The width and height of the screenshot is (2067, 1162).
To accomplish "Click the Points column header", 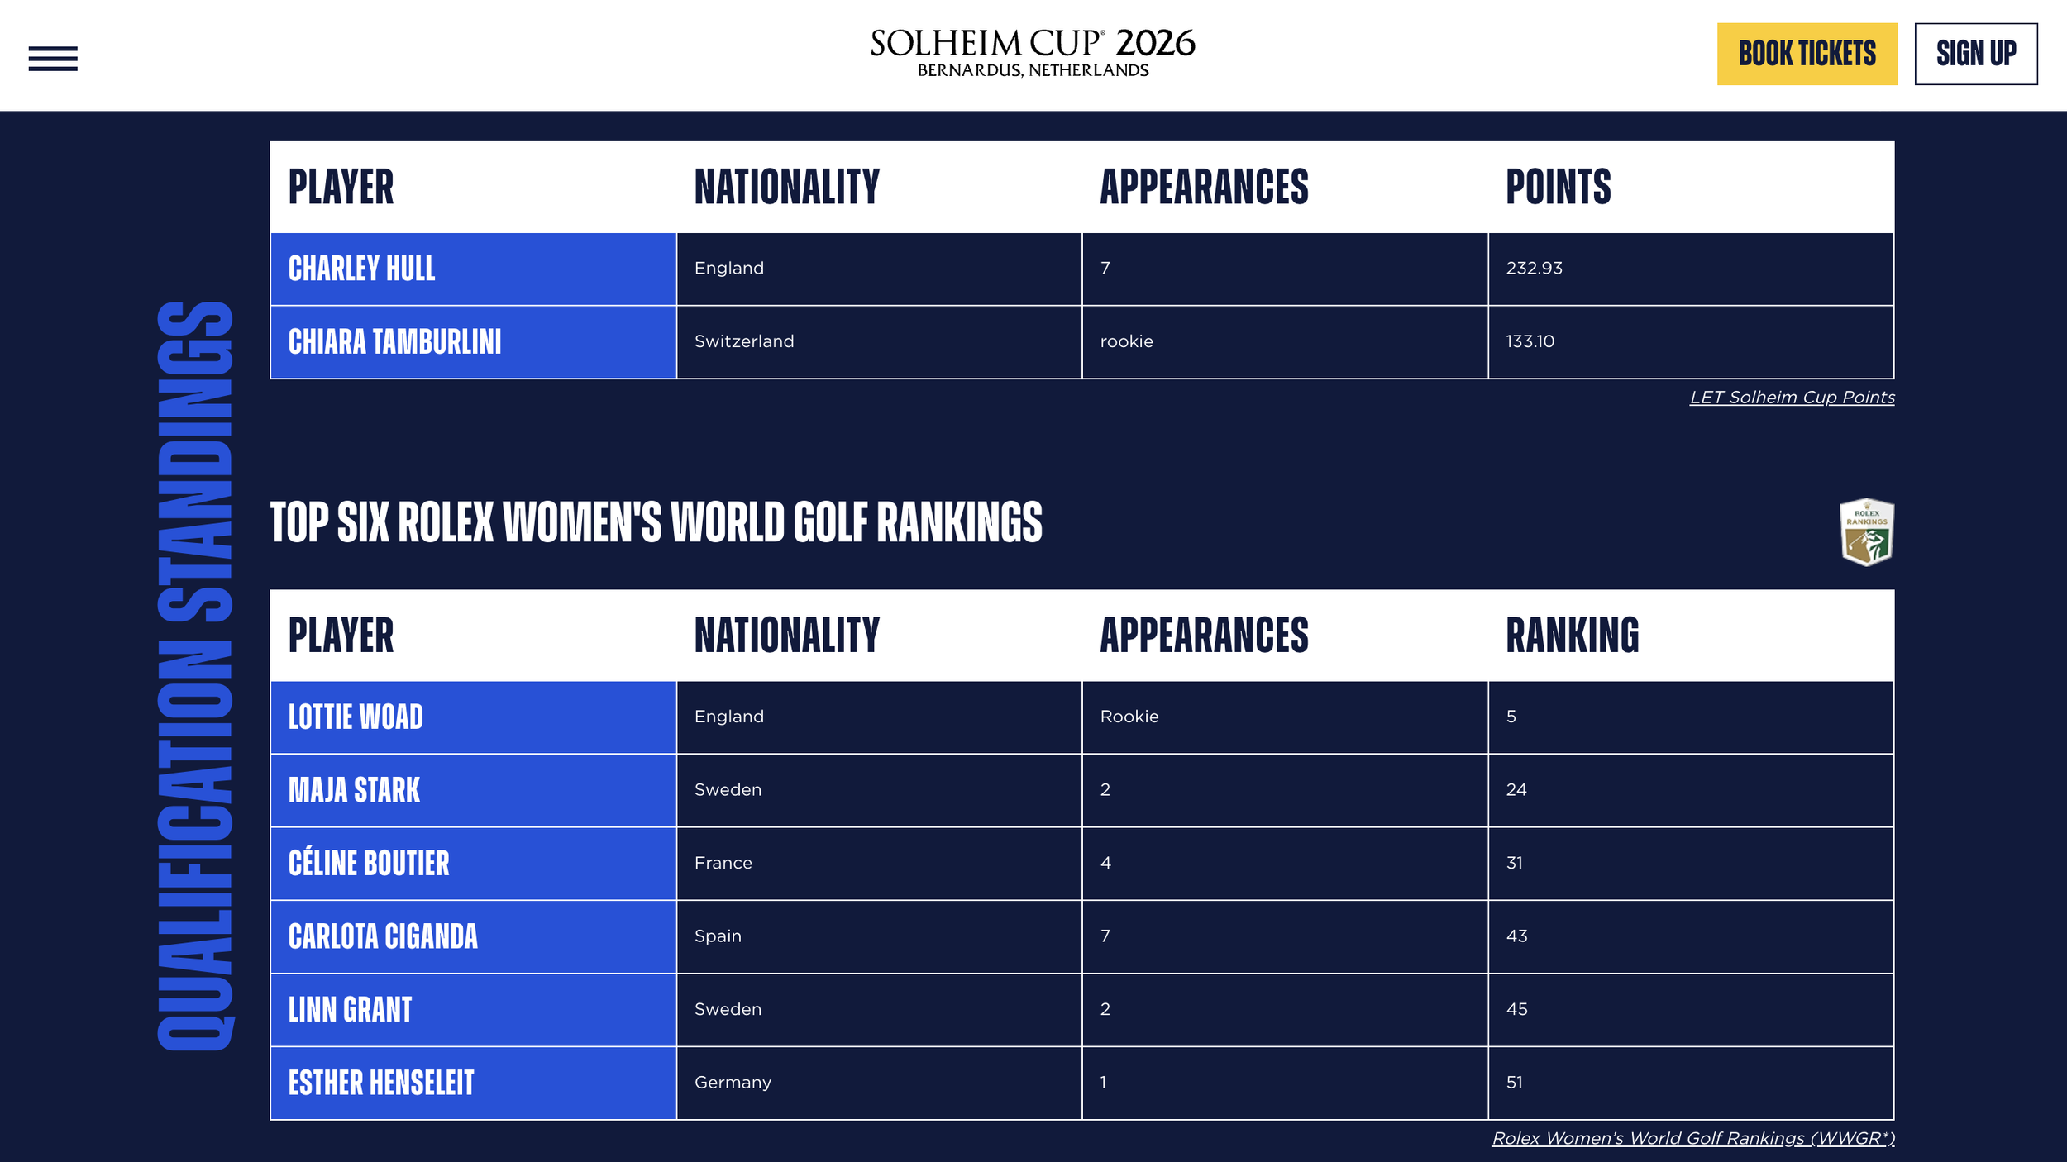I will (x=1558, y=187).
